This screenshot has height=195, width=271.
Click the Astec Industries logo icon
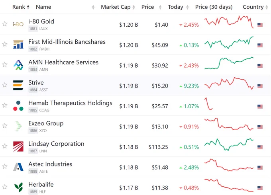tap(18, 167)
